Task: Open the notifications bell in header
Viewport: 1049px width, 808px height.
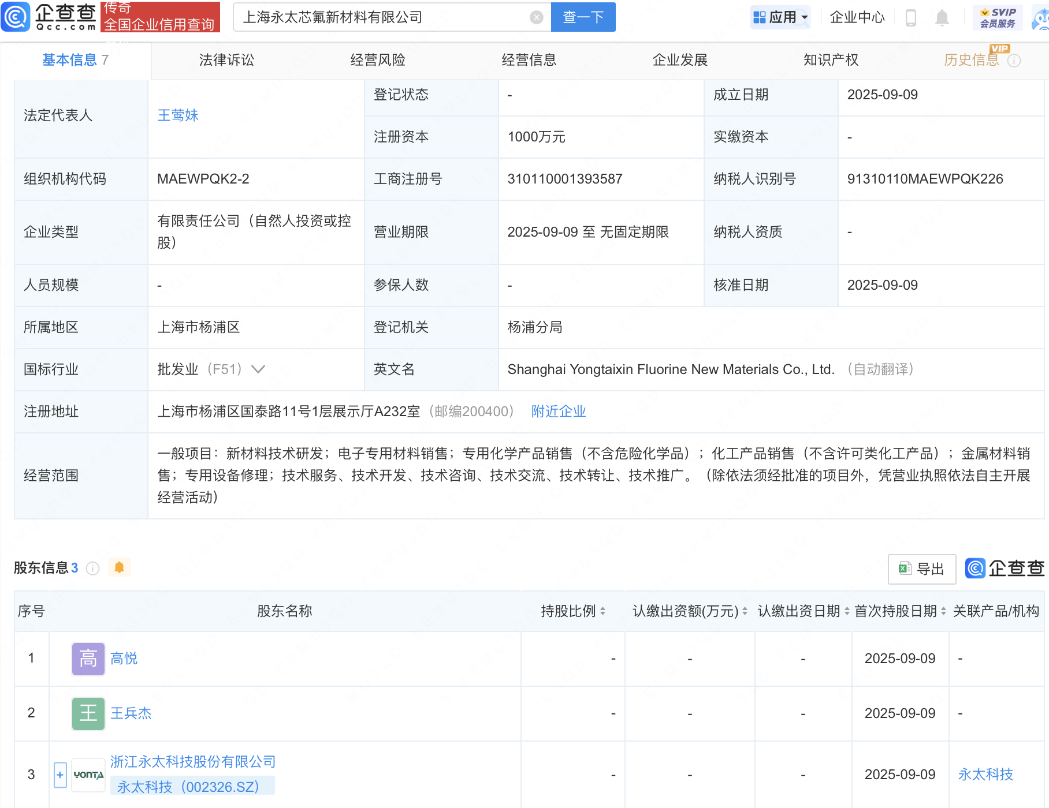Action: click(x=942, y=17)
